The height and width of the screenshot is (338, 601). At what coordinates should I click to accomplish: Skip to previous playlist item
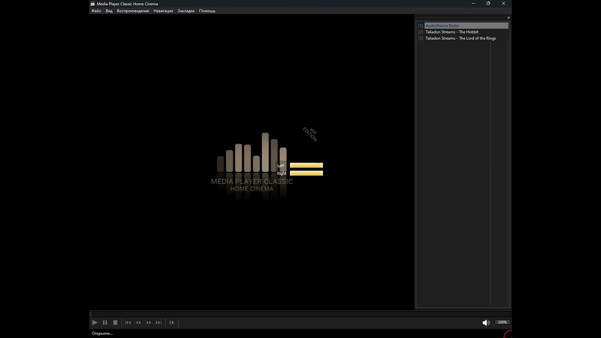[128, 323]
